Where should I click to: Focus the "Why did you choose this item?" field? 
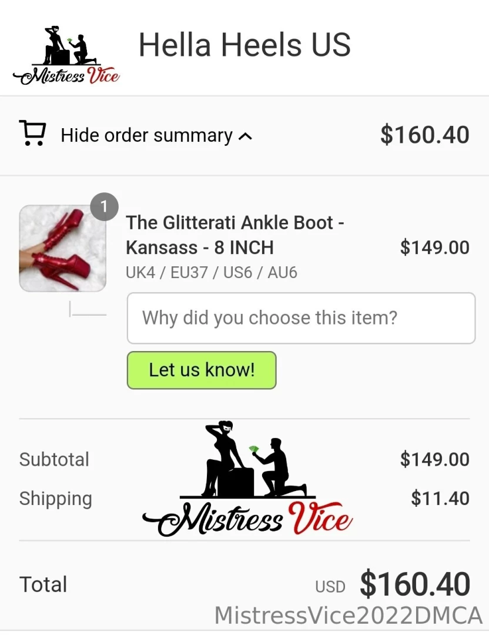301,318
